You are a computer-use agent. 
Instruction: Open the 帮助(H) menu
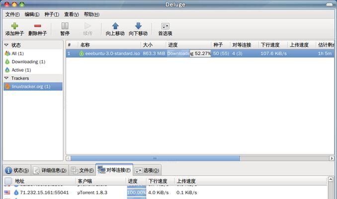pos(91,14)
